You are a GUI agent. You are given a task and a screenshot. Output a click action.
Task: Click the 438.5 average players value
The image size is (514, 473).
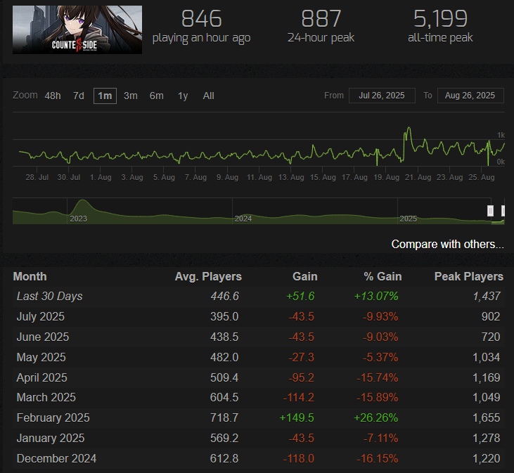coord(224,337)
